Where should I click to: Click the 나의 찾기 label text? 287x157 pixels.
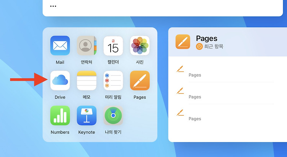click(113, 132)
